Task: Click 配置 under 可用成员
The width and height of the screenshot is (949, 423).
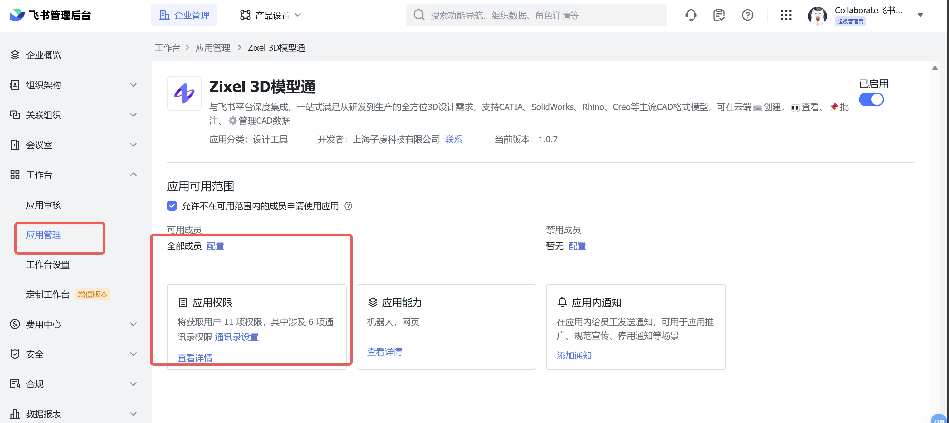Action: (215, 246)
